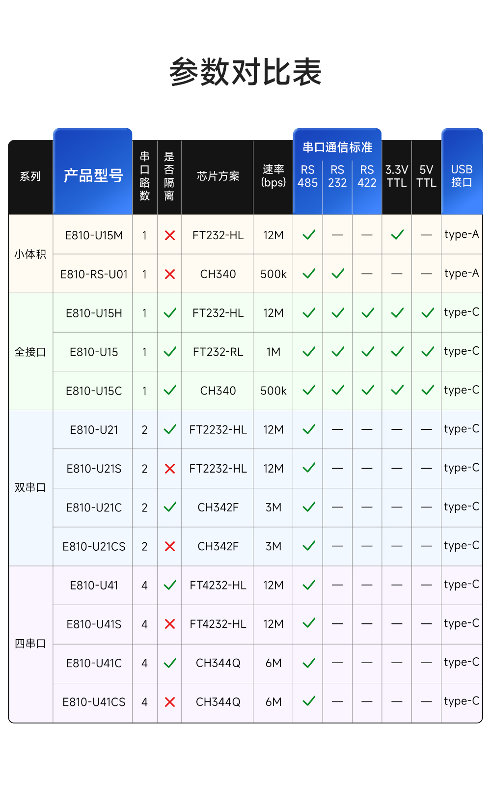
Task: Click the E810-U21CS model name
Action: (x=94, y=547)
